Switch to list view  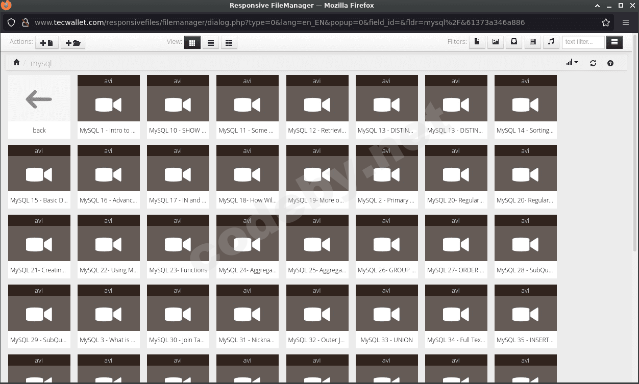[x=211, y=43]
